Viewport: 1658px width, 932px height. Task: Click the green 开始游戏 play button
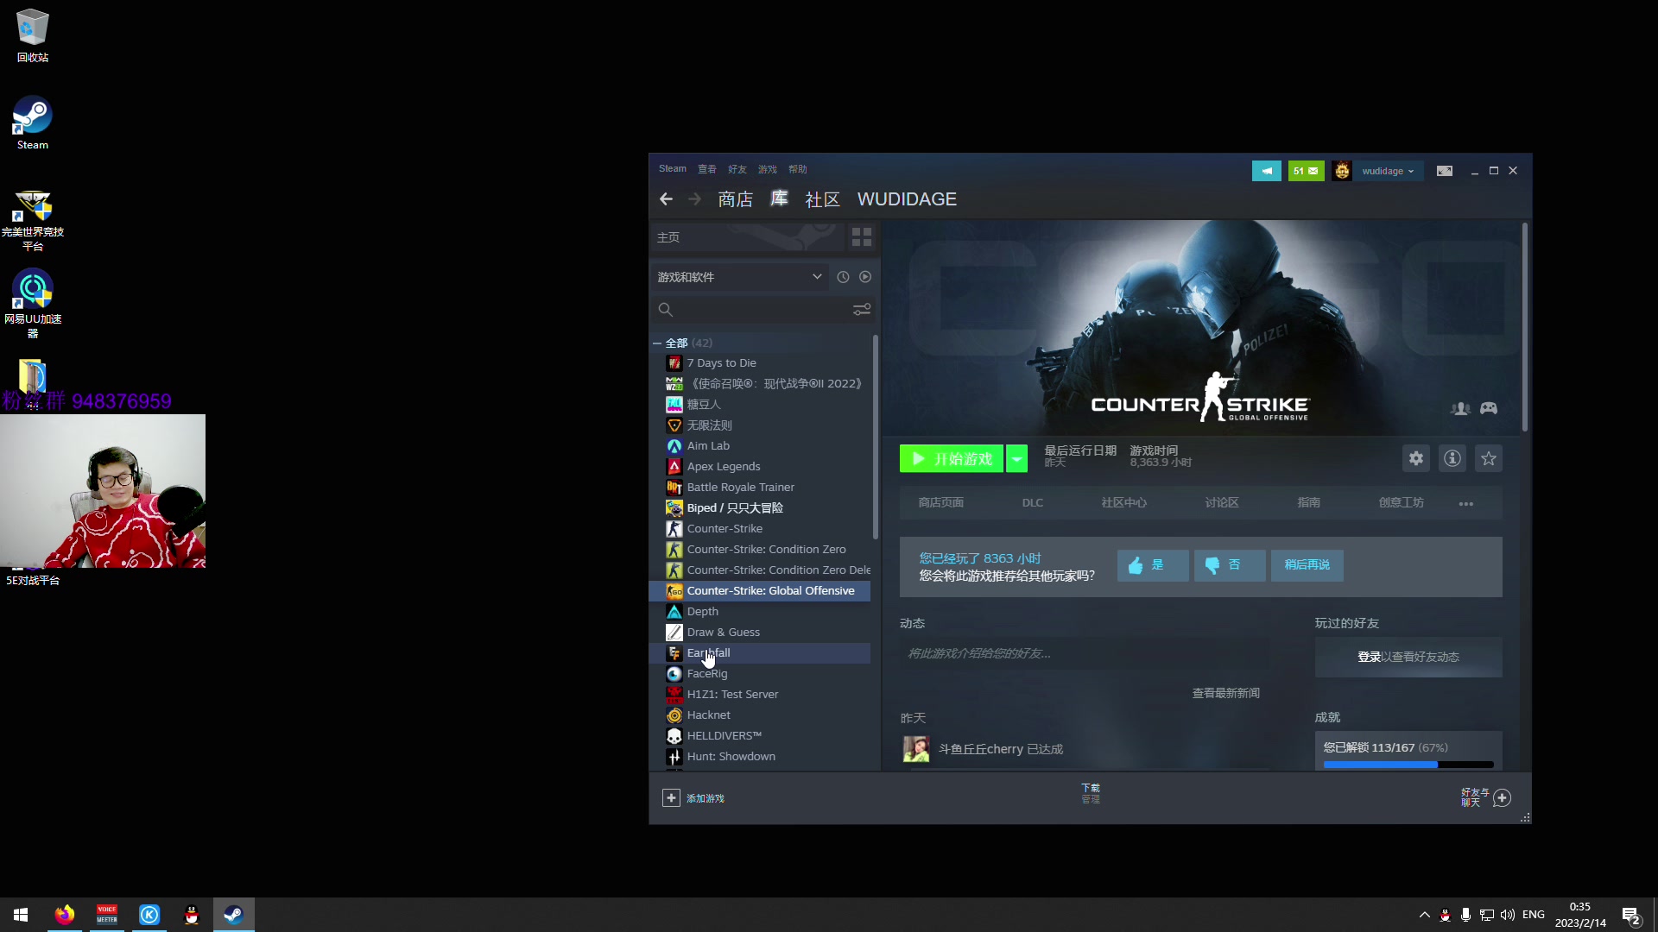[952, 459]
